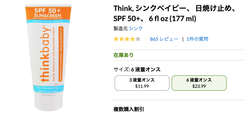Click the third yellow rating star
The image size is (250, 114).
click(x=127, y=39)
